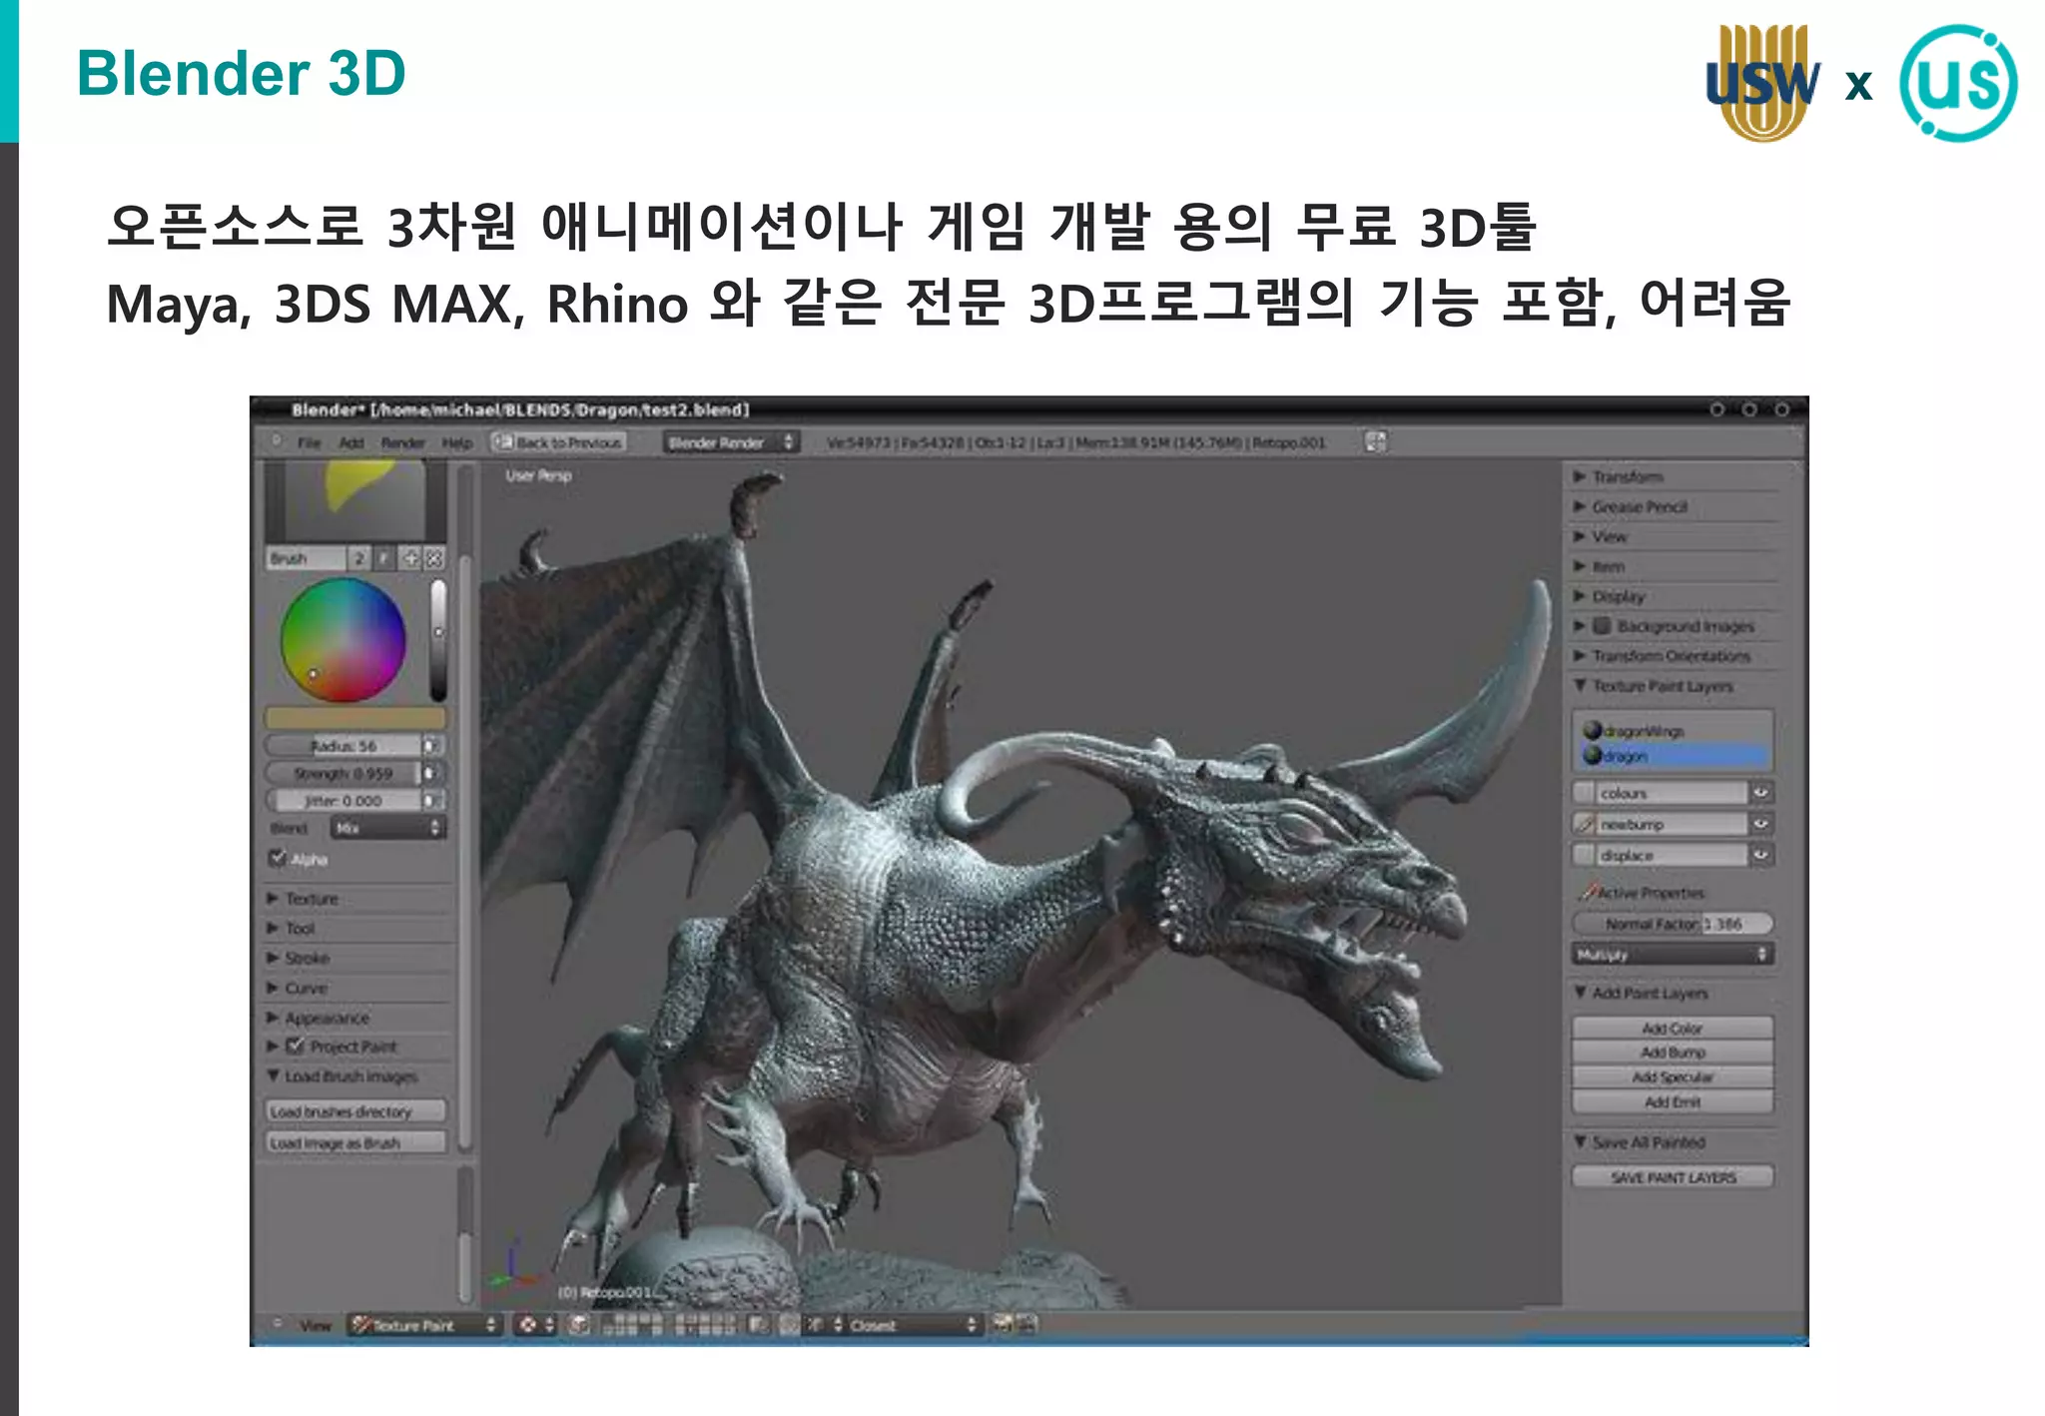Viewport: 2045px width, 1416px height.
Task: Toggle the colours layer checkbox
Action: pyautogui.click(x=1584, y=793)
